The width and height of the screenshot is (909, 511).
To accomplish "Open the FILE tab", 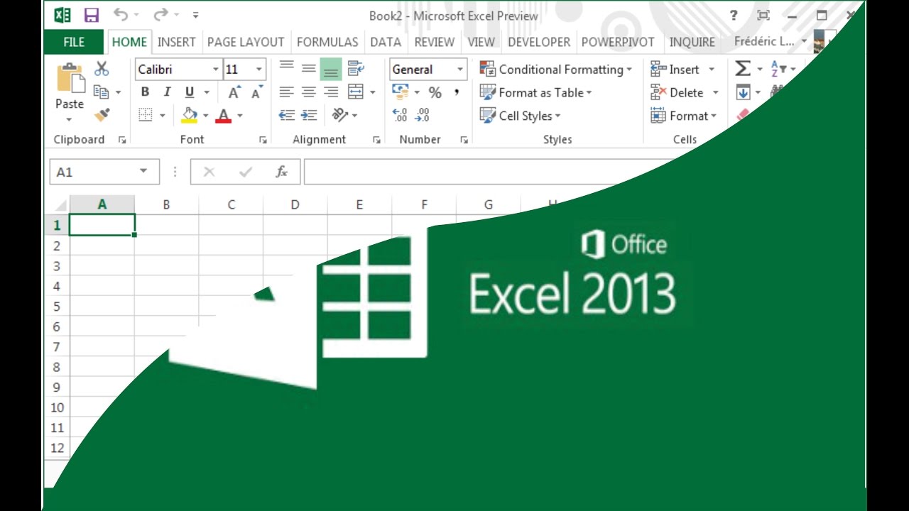I will [x=74, y=42].
